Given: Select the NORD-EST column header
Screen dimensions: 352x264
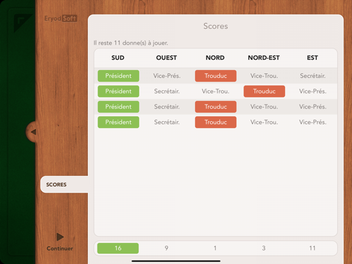Looking at the screenshot, I should [x=264, y=58].
